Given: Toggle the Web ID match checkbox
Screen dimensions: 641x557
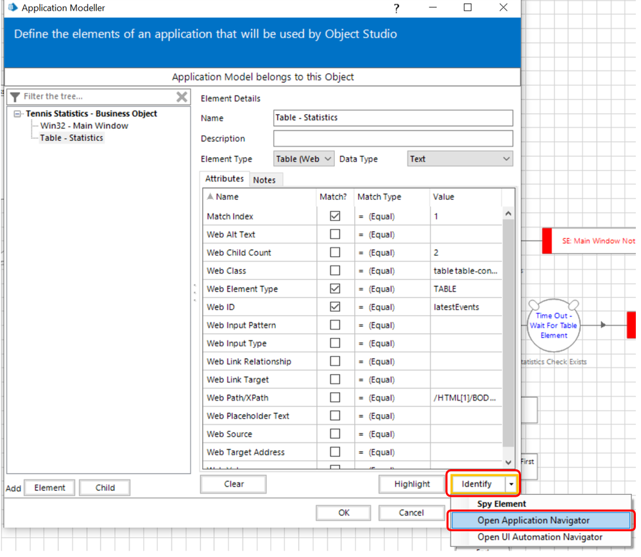Looking at the screenshot, I should 335,307.
